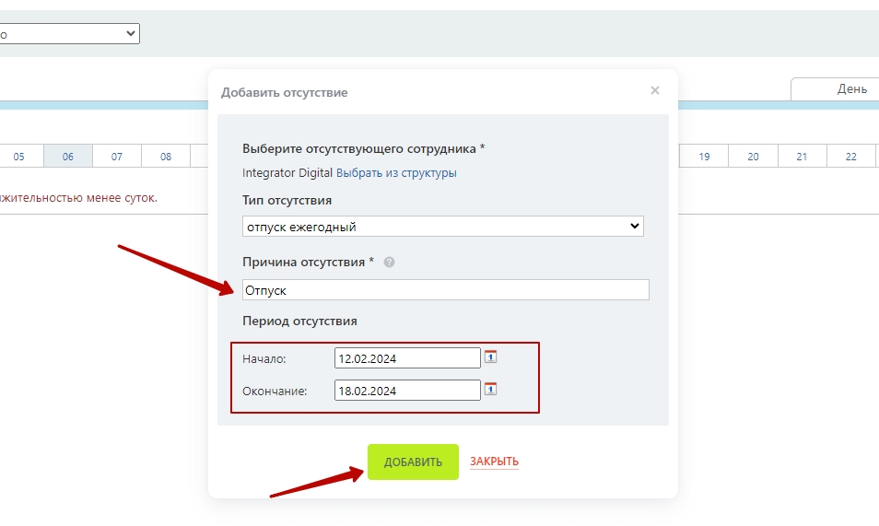Click the Начало date input field
This screenshot has width=879, height=526.
(x=407, y=358)
